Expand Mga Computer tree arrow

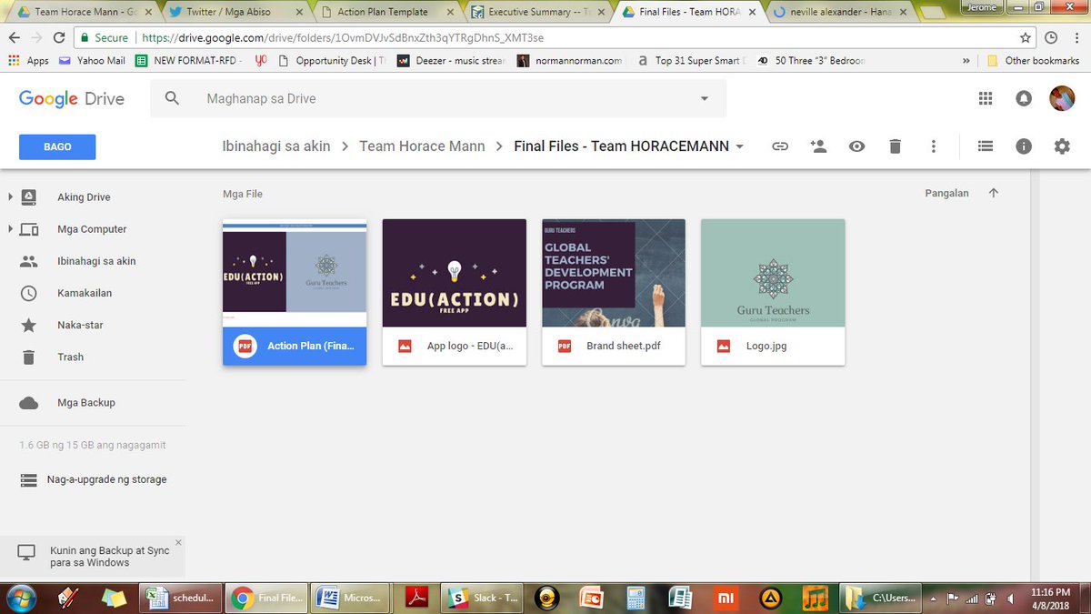click(x=10, y=229)
